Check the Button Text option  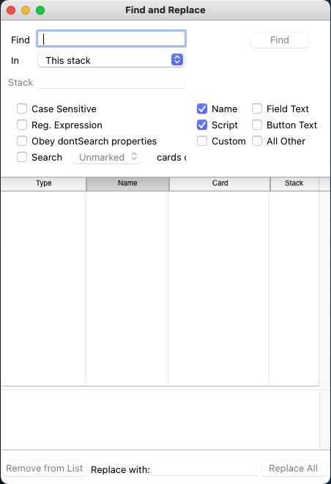(x=257, y=125)
